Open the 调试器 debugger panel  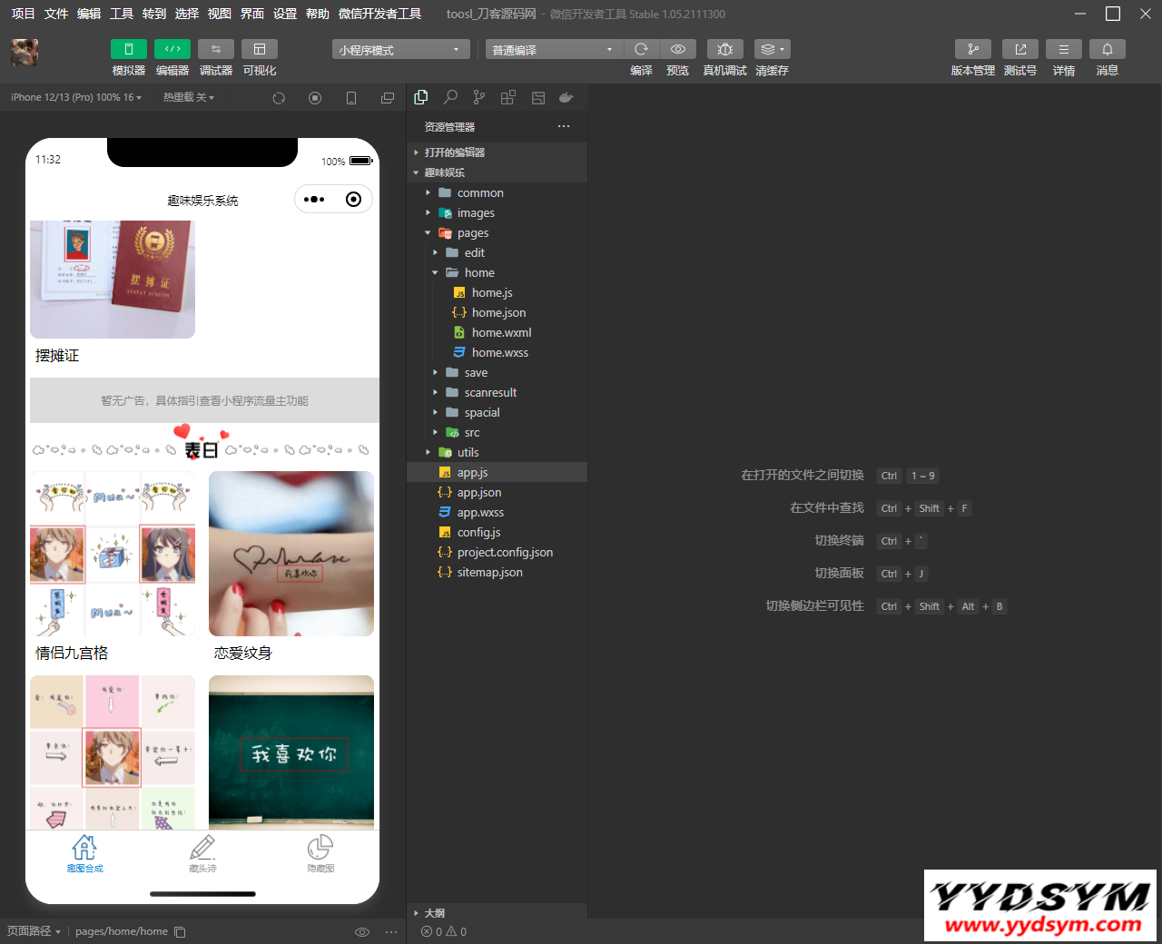pyautogui.click(x=216, y=57)
